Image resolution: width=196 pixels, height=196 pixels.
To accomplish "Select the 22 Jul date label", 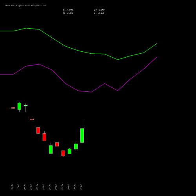I will (x=37, y=187).
